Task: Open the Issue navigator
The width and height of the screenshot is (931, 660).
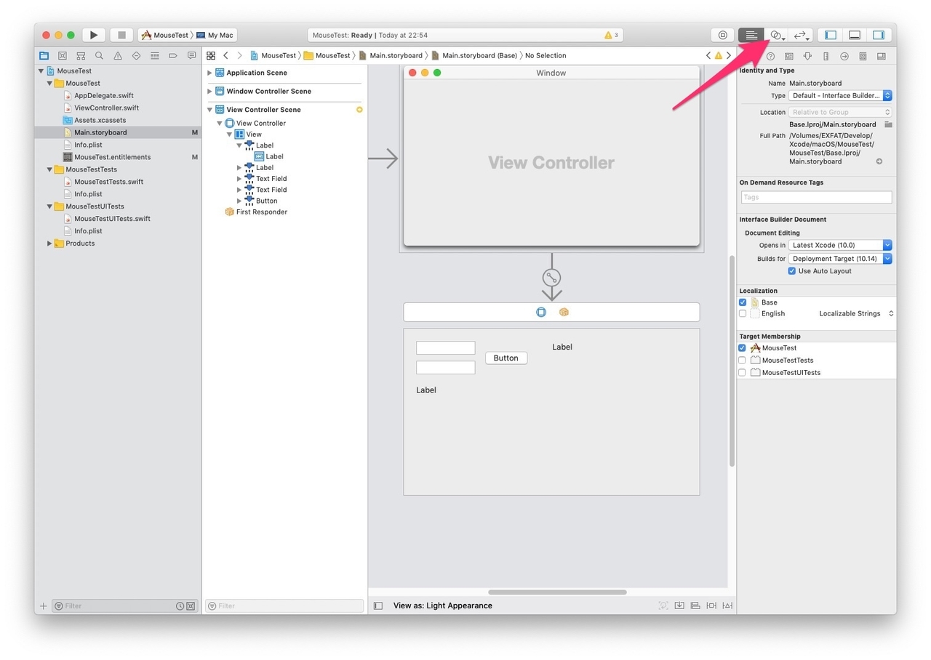Action: pyautogui.click(x=118, y=55)
